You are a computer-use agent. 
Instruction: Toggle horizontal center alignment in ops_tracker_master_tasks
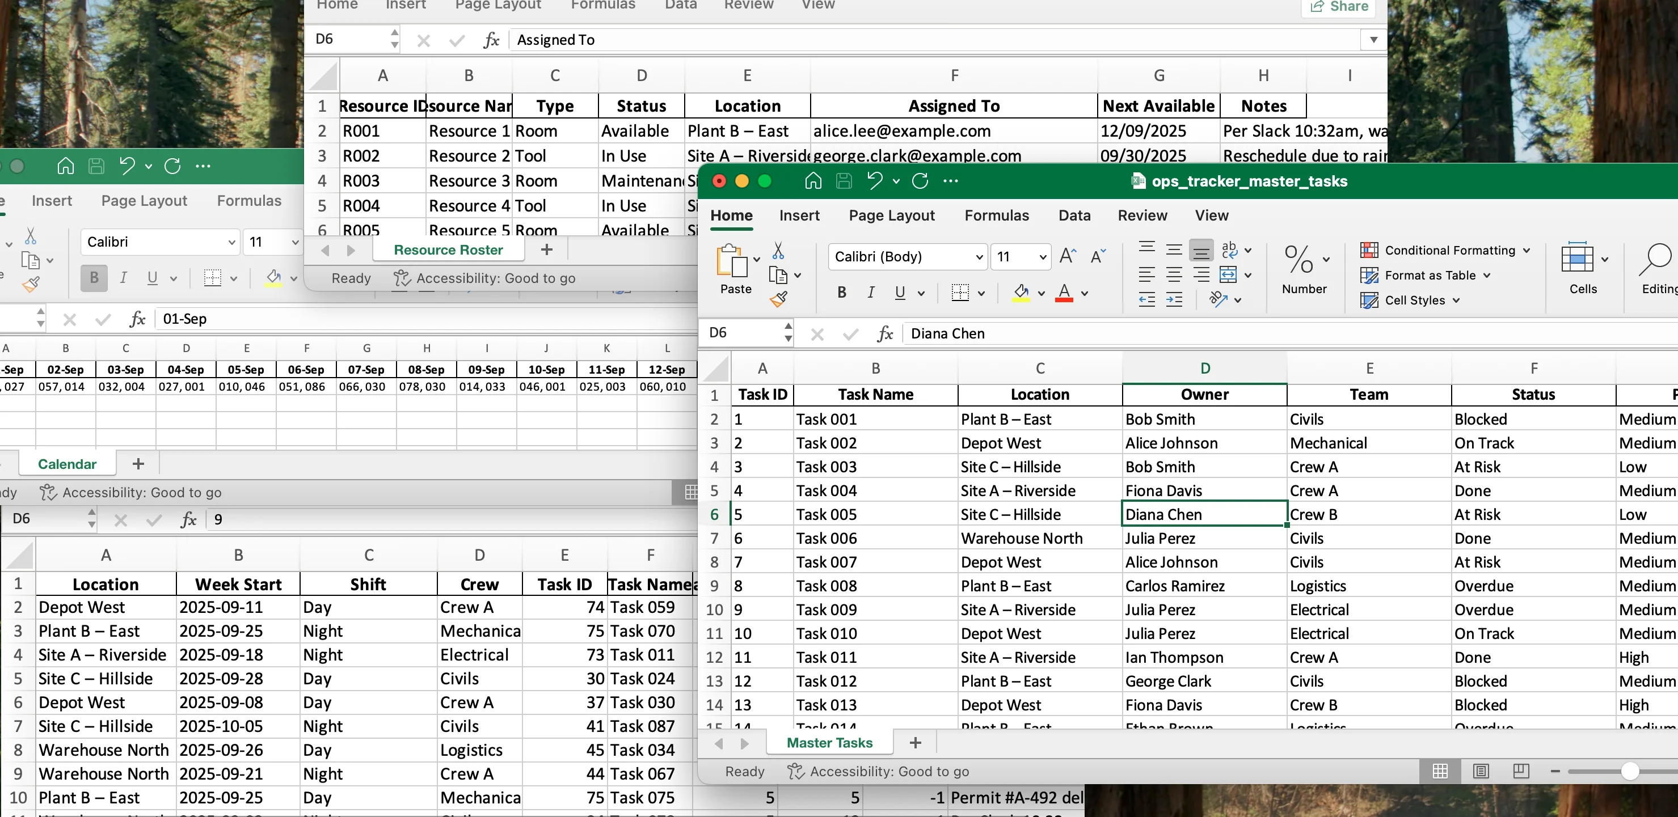(x=1174, y=275)
